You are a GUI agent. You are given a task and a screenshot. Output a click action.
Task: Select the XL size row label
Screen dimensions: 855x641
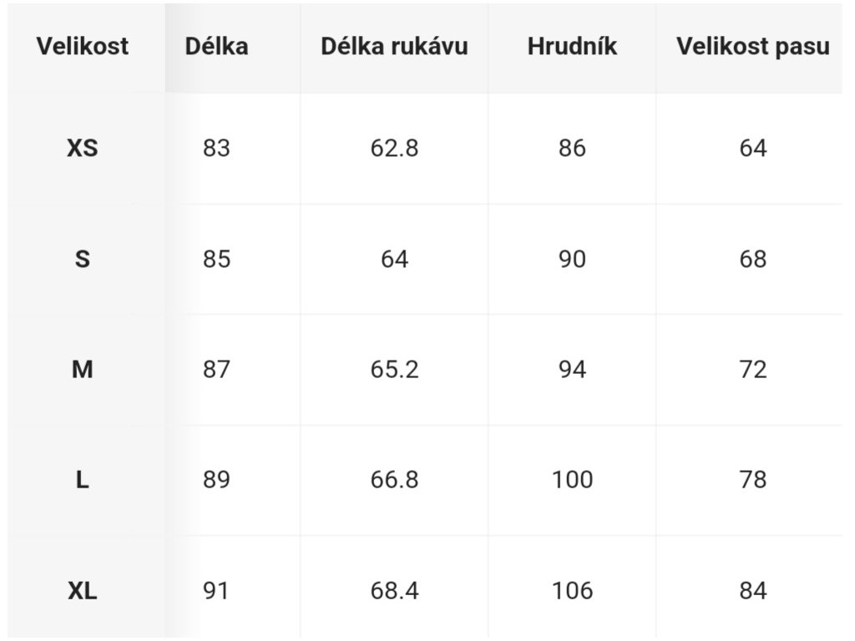pos(83,591)
